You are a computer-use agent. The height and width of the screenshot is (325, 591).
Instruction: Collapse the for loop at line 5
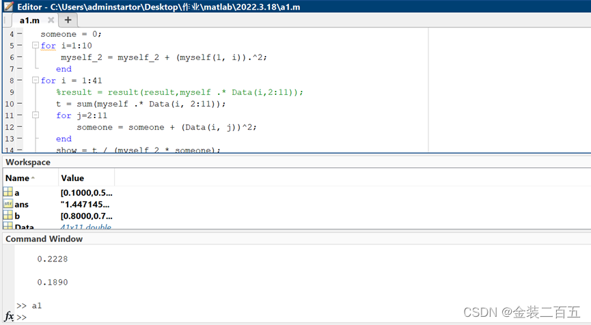point(36,45)
